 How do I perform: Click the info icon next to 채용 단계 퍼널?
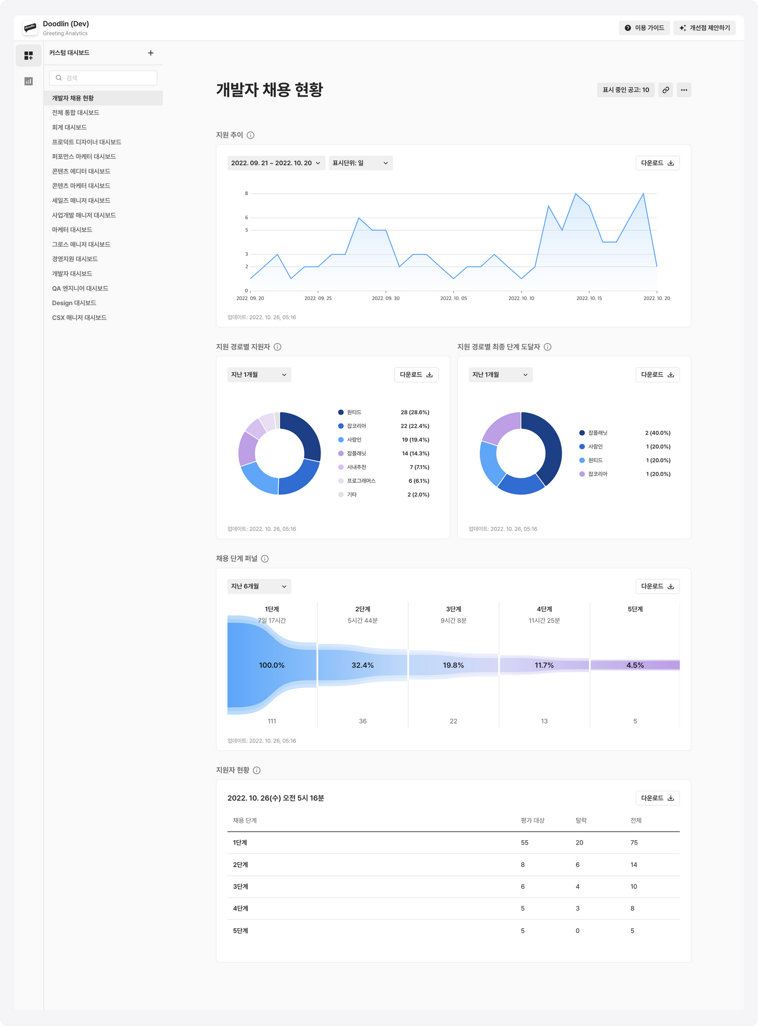coord(265,559)
